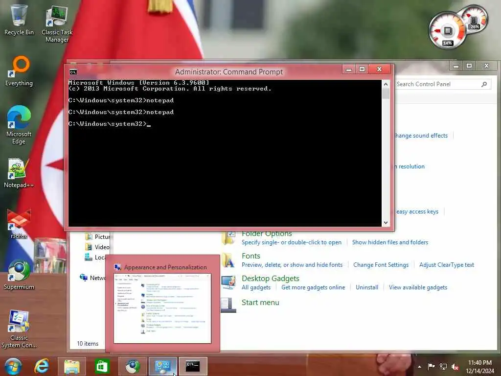501x376 pixels.
Task: Click the Start menu category icon
Action: pyautogui.click(x=229, y=305)
